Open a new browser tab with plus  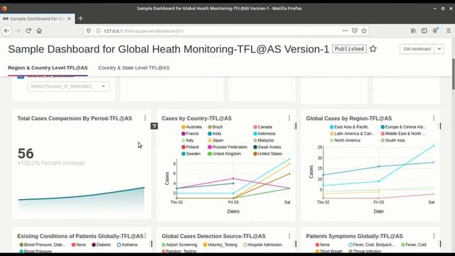80,18
